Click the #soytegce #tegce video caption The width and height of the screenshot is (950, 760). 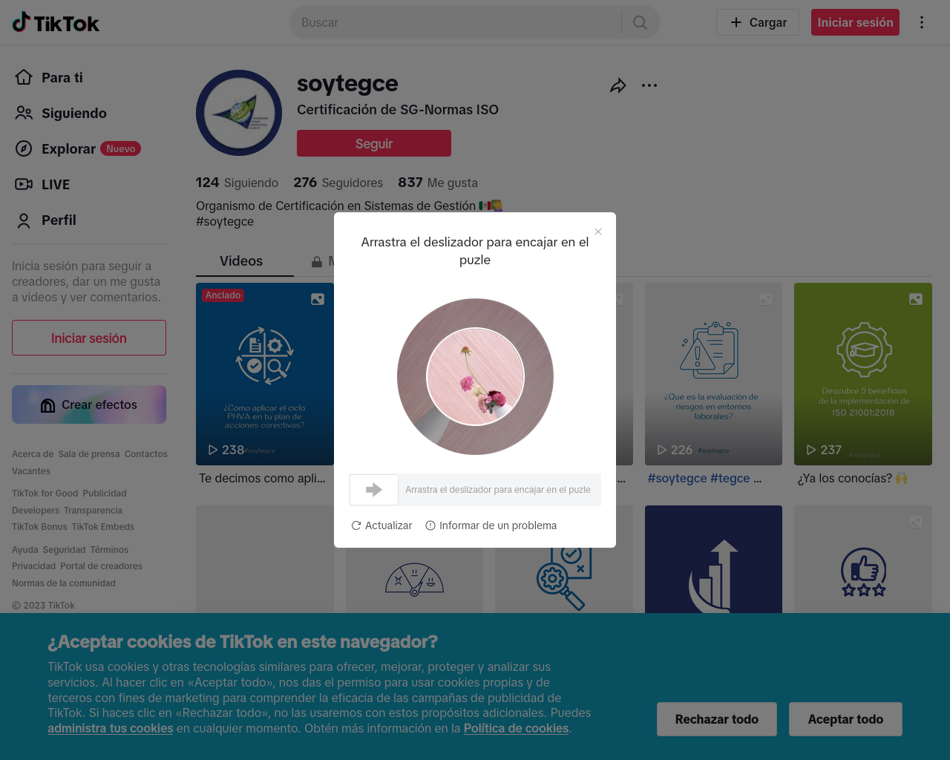[704, 479]
